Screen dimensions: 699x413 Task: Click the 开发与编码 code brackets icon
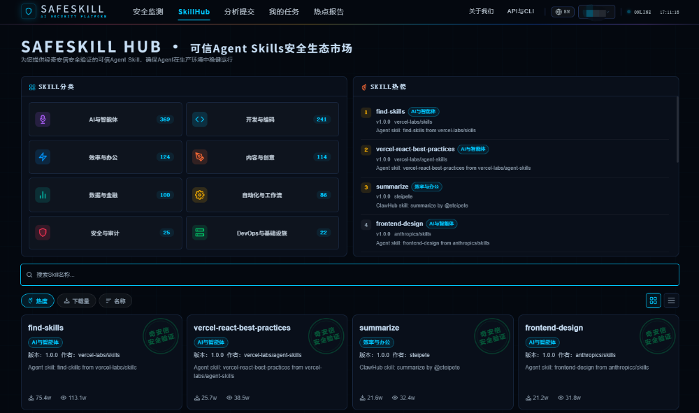[x=200, y=119]
